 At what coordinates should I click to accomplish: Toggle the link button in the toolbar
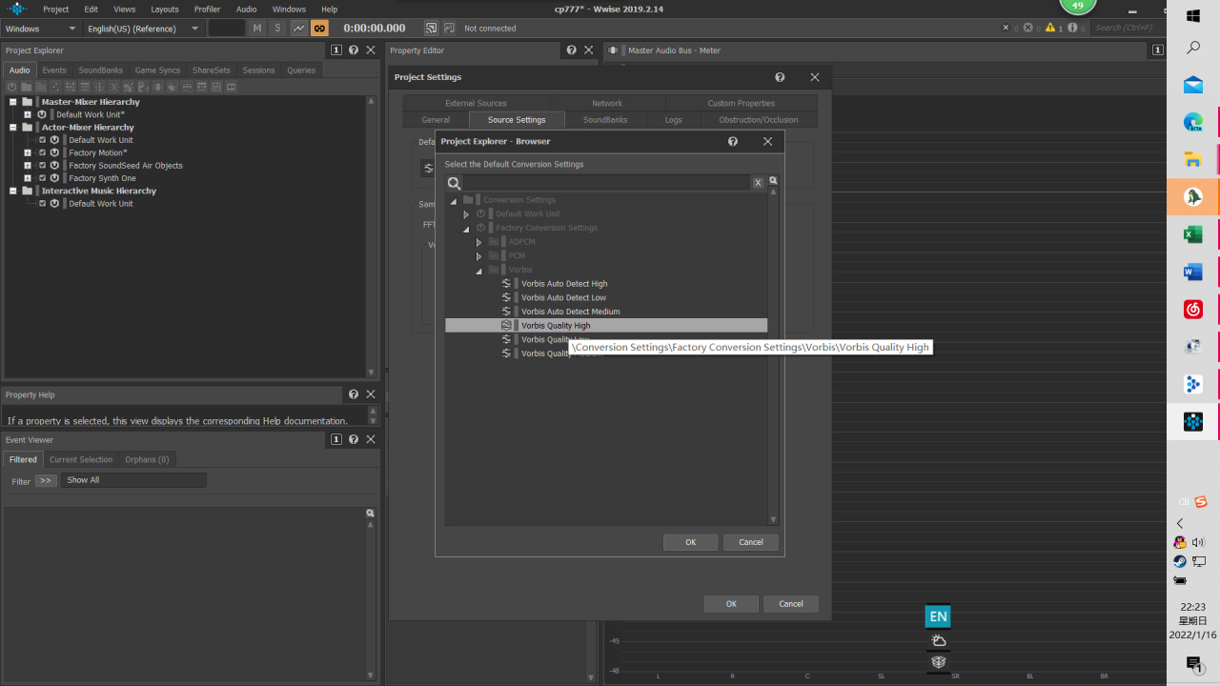319,29
